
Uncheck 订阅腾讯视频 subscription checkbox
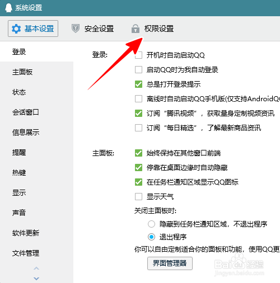click(138, 114)
